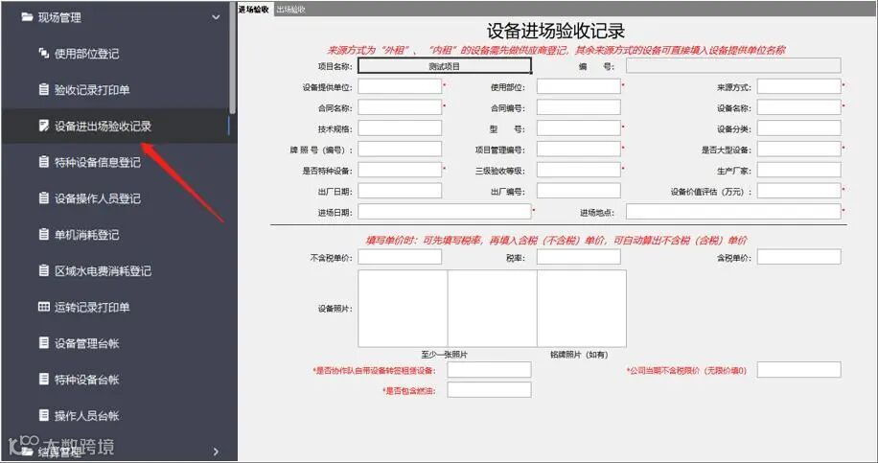Open 特种设备信息登记 menu entry
Screen dimensions: 878x463
pyautogui.click(x=98, y=162)
